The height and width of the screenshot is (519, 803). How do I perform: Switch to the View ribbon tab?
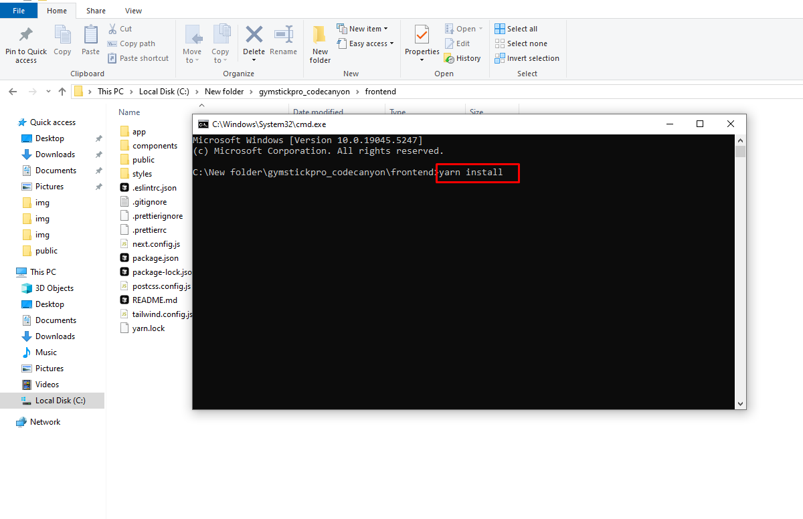click(x=133, y=11)
